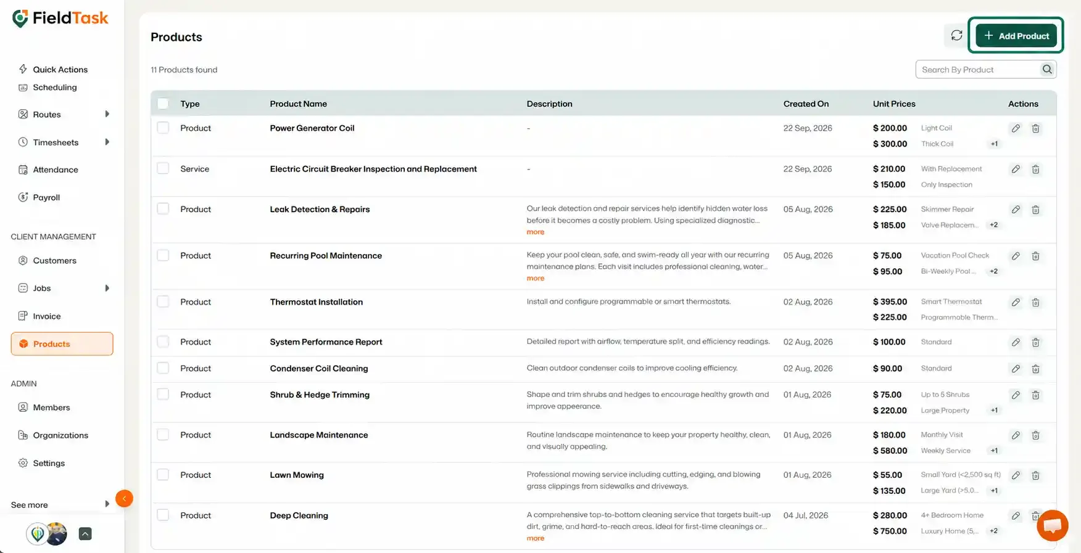Edit Deep Cleaning product
This screenshot has width=1081, height=553.
click(1016, 515)
